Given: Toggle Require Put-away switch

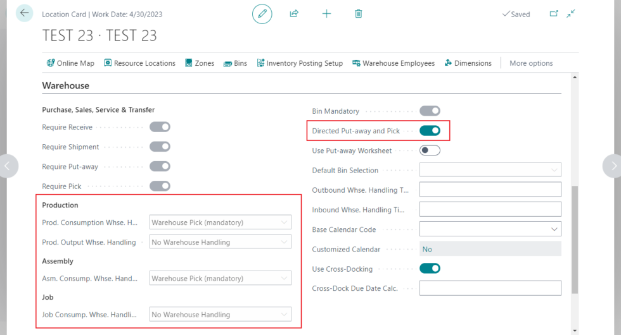Looking at the screenshot, I should [x=160, y=166].
